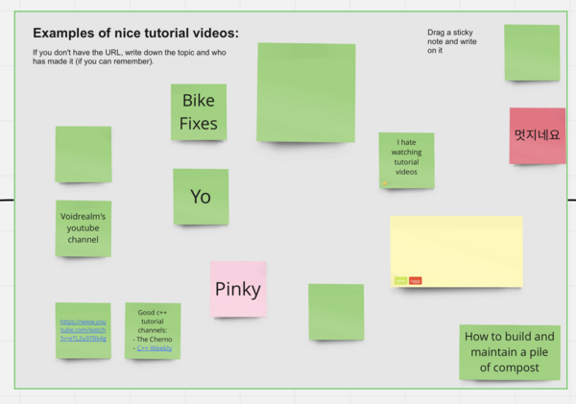Open the YouTube watch URL link
The image size is (576, 404).
pyautogui.click(x=83, y=330)
